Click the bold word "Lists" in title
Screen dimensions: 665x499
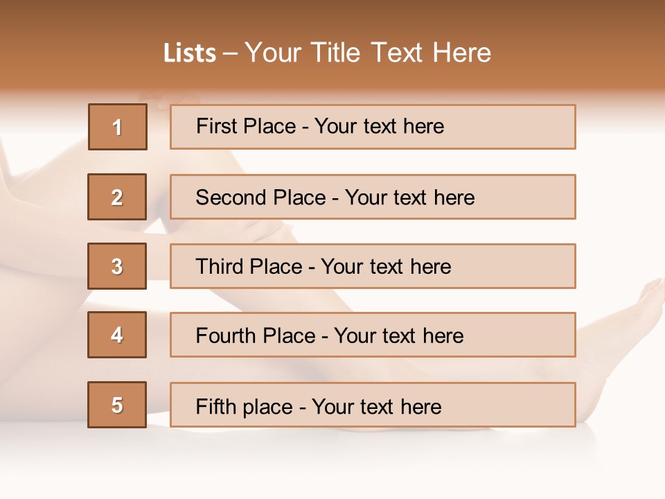tap(190, 53)
